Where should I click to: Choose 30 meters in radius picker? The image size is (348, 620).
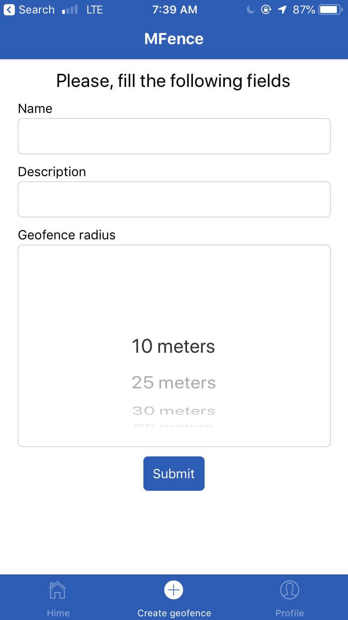tap(174, 410)
